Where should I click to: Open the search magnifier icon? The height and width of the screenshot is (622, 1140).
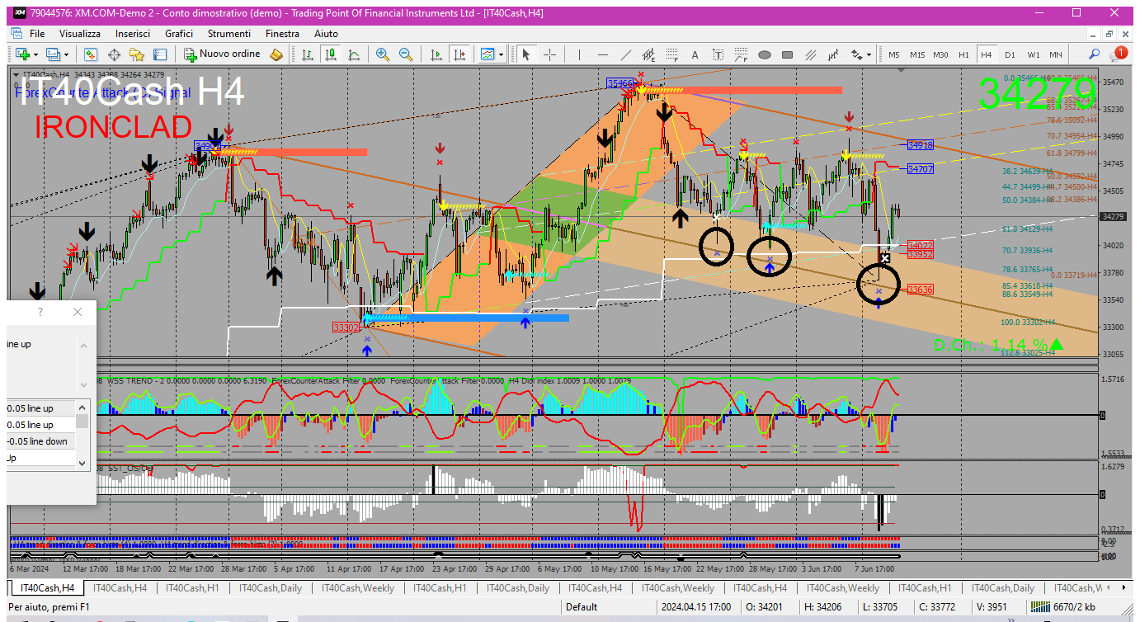pyautogui.click(x=1095, y=54)
